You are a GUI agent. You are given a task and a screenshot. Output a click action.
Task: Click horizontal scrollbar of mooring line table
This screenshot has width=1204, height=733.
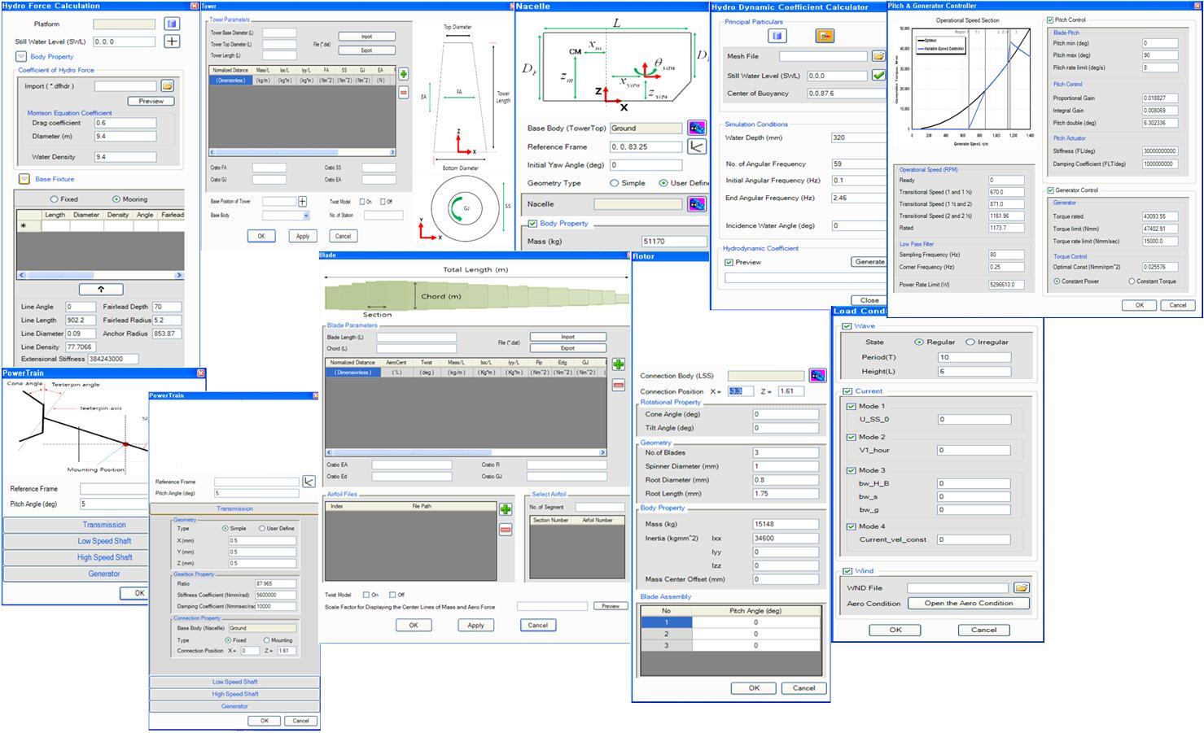click(x=100, y=277)
